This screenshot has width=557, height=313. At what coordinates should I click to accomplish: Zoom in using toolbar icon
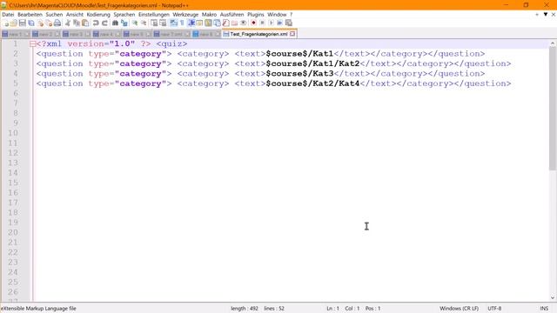click(x=135, y=23)
